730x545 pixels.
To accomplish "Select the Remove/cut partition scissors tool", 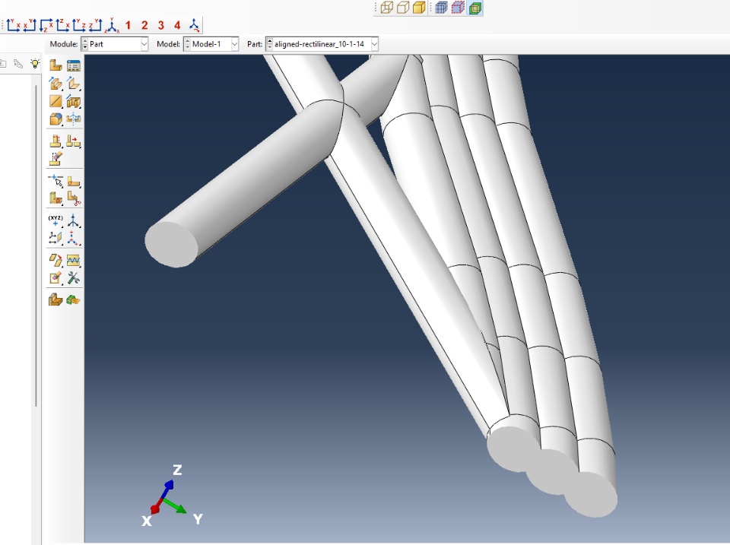I will 74,198.
